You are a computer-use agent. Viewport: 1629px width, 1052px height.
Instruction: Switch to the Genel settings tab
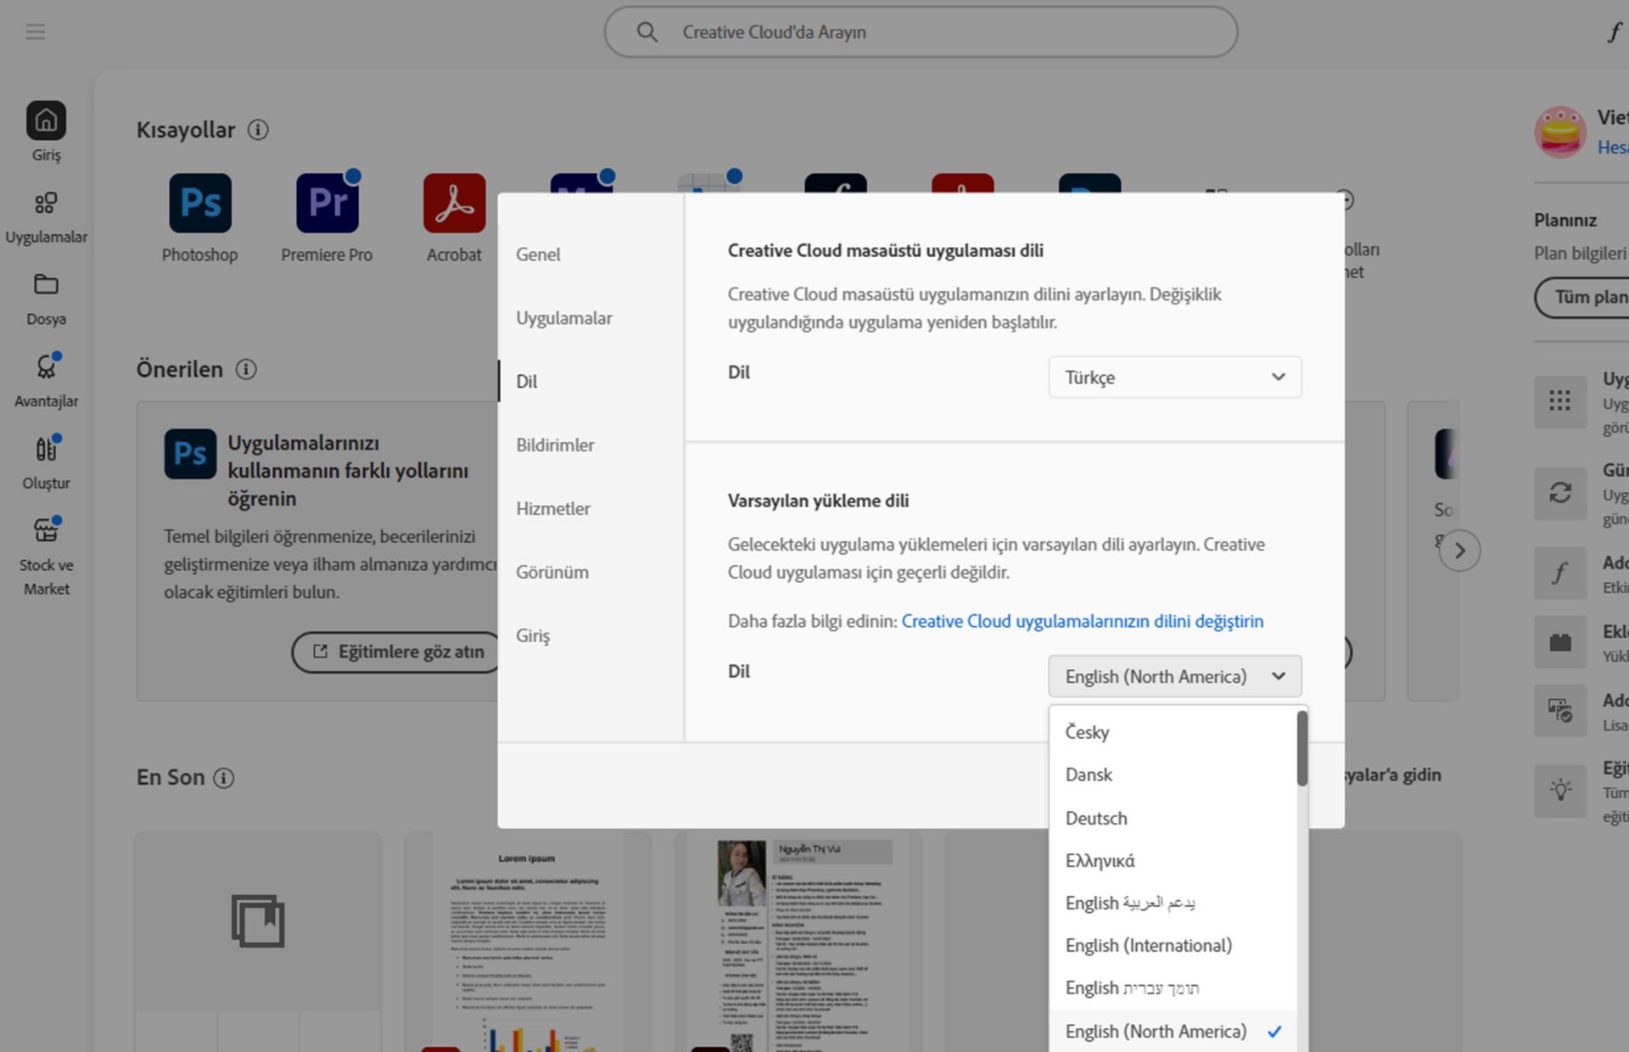pos(538,255)
